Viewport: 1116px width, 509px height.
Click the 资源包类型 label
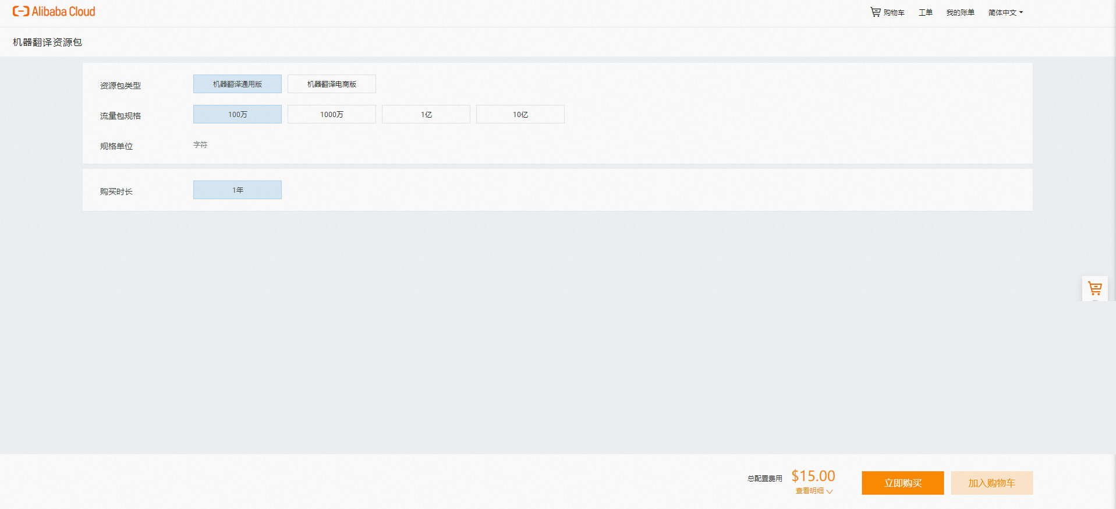point(121,86)
